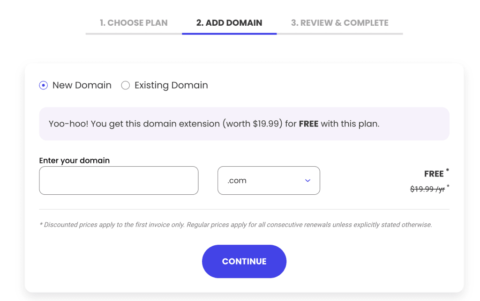The width and height of the screenshot is (480, 301).
Task: Click the Yoo-hoo free domain promo banner
Action: 244,124
